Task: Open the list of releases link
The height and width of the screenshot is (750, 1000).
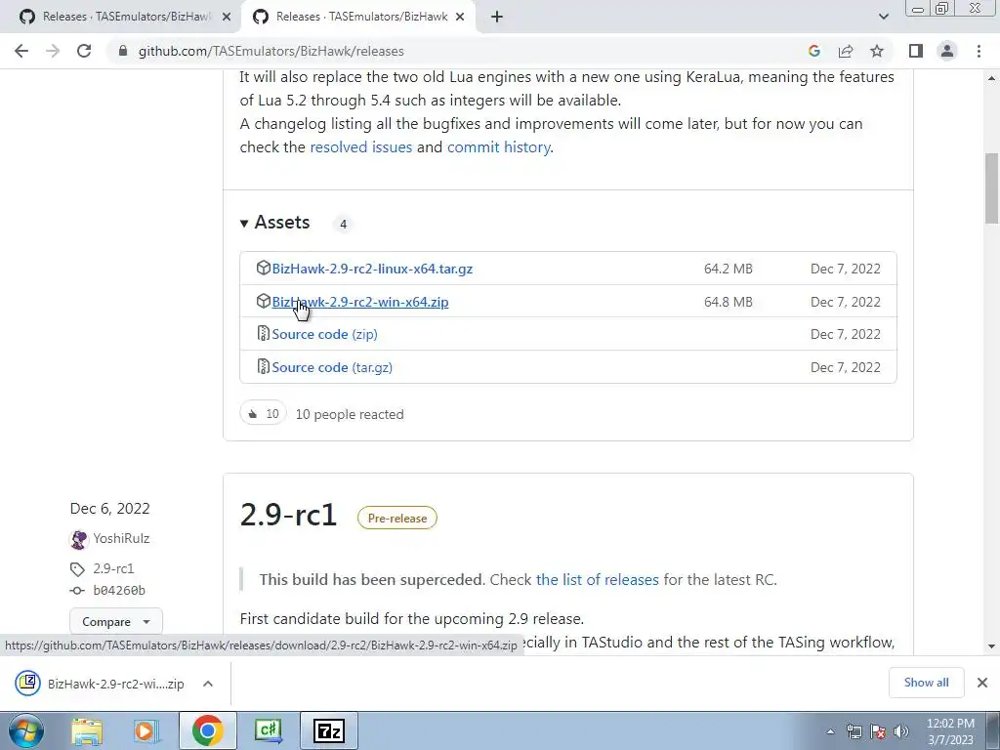Action: click(597, 580)
